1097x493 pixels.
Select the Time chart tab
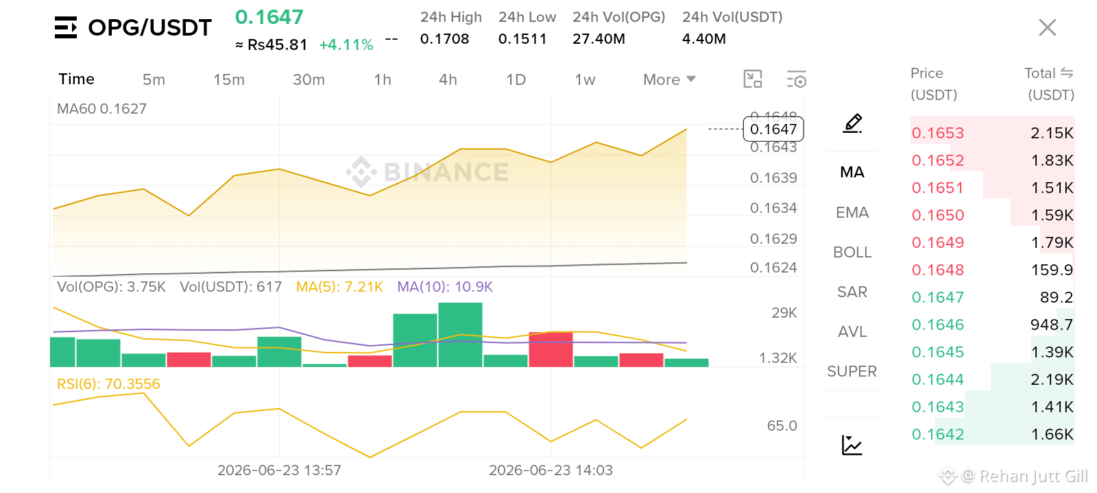[76, 79]
